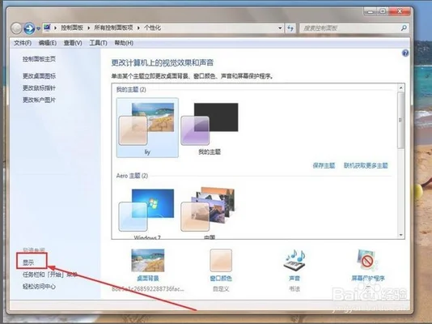Open the 查看(V) menu

(73, 43)
